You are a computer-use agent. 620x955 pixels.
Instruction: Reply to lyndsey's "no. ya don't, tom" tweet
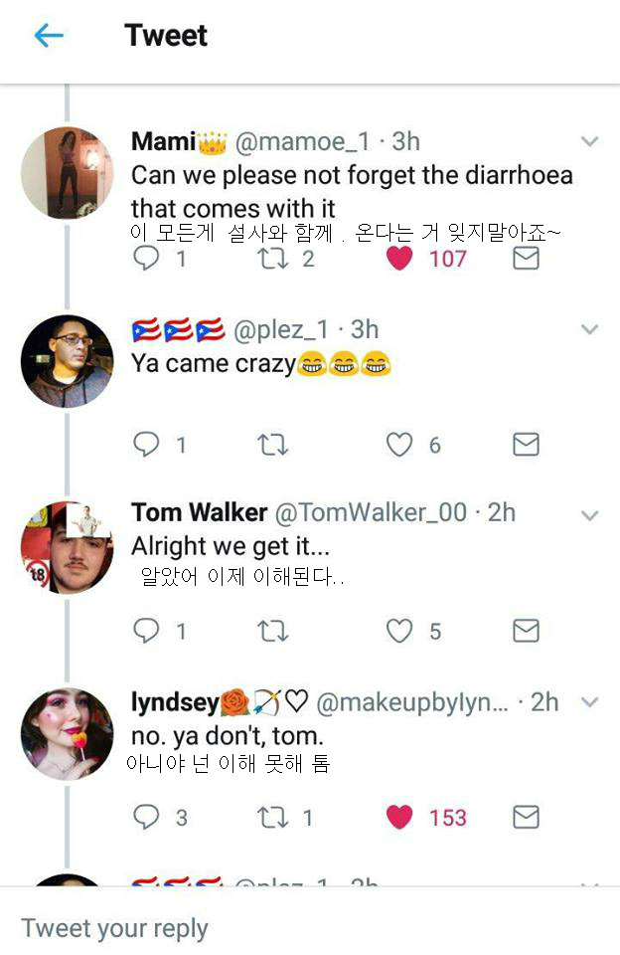pyautogui.click(x=146, y=817)
